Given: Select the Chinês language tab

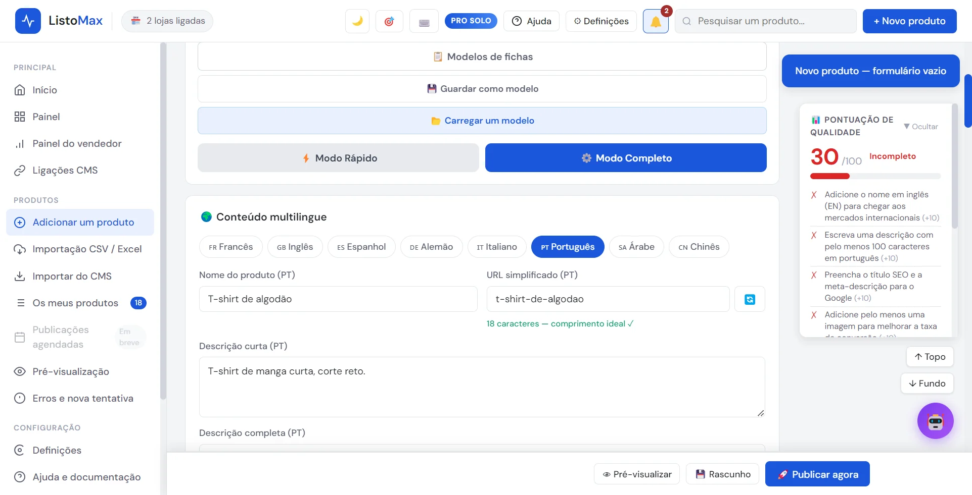Looking at the screenshot, I should coord(699,247).
